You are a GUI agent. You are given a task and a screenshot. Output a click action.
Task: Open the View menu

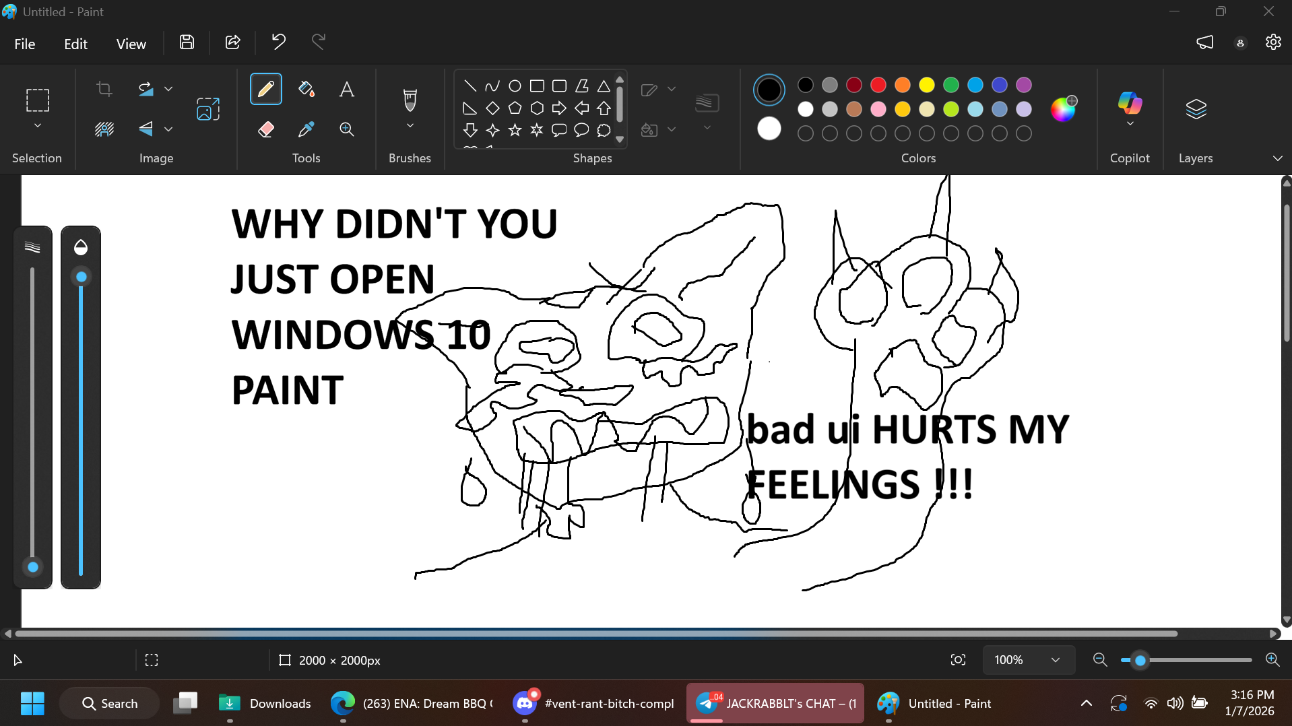pos(131,44)
